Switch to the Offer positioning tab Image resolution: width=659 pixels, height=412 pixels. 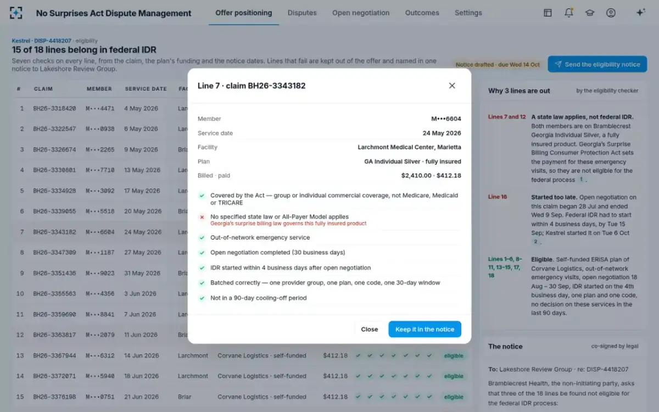tap(243, 13)
